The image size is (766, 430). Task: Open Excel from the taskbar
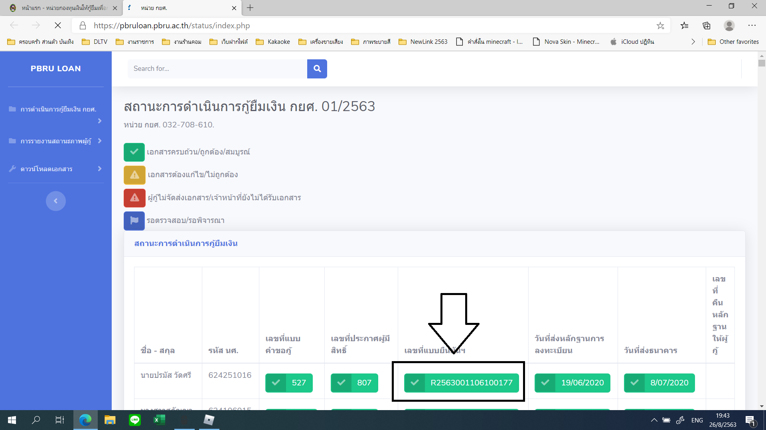pyautogui.click(x=159, y=420)
